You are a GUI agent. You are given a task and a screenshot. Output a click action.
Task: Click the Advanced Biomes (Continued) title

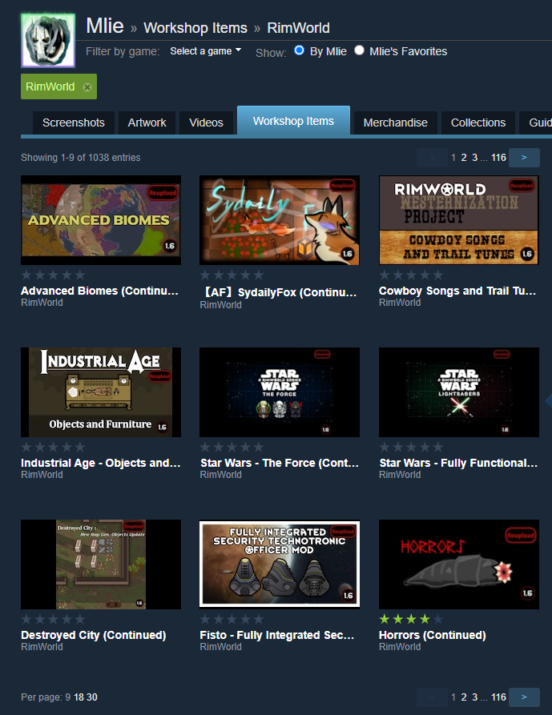(x=100, y=291)
